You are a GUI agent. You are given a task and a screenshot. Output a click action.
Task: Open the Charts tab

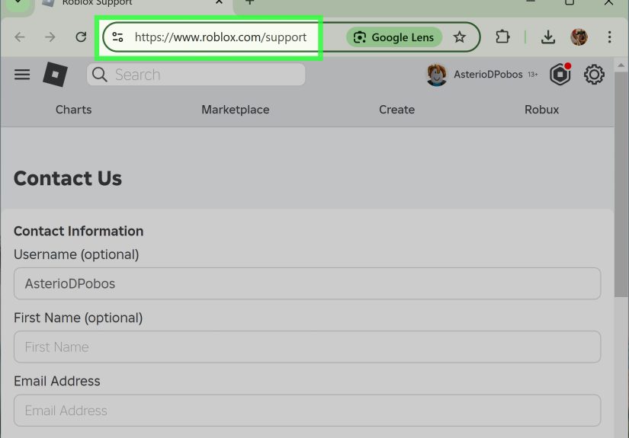click(73, 110)
